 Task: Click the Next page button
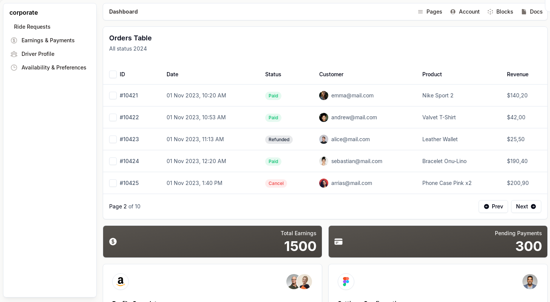[526, 206]
